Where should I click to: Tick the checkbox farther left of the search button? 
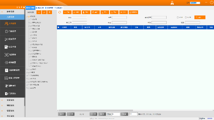178,17
